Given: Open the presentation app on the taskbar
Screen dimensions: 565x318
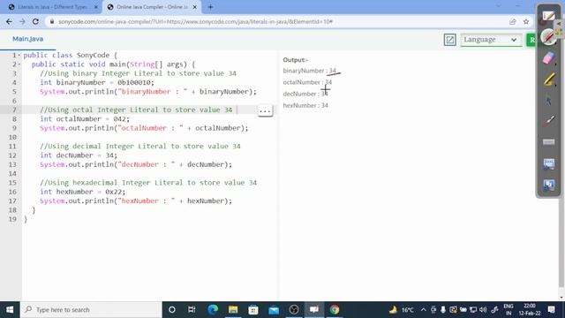Looking at the screenshot, I should tap(314, 310).
